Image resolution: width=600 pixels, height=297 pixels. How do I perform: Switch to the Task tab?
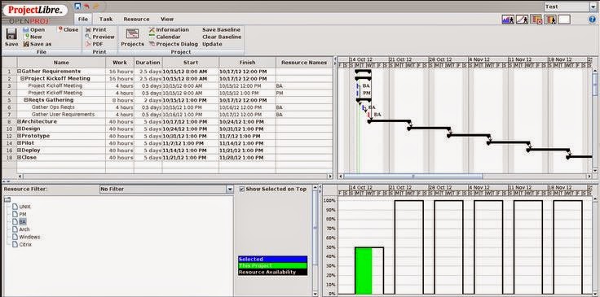(106, 19)
